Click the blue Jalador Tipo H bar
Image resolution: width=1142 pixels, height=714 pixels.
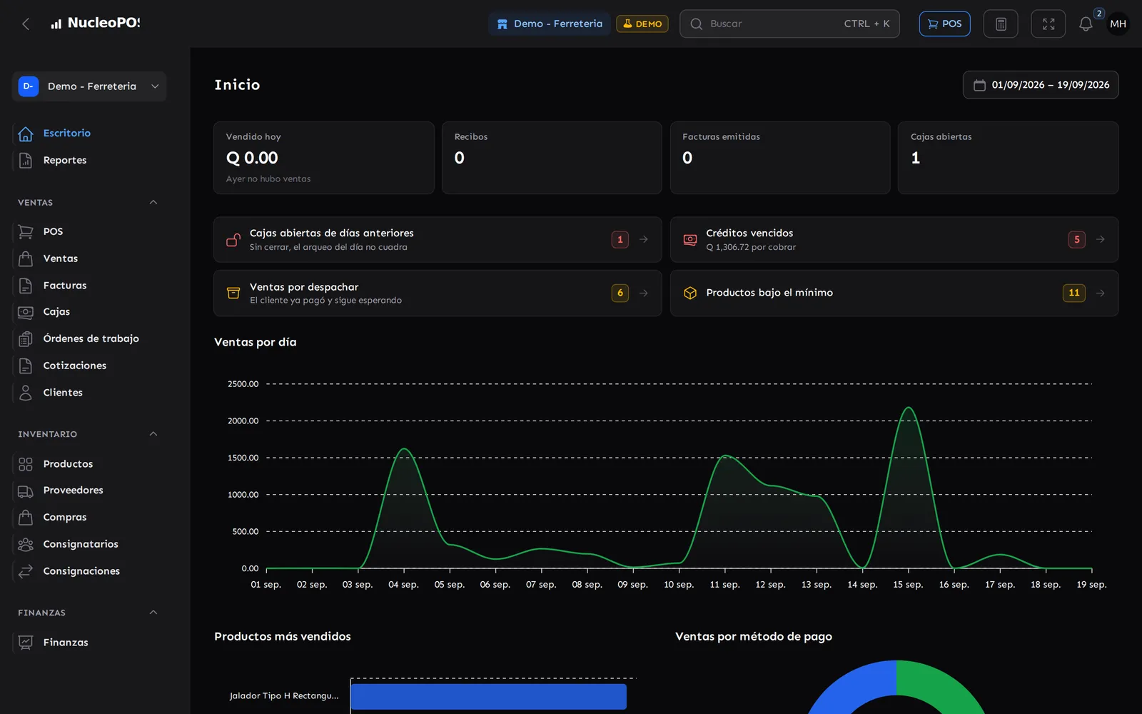(489, 697)
